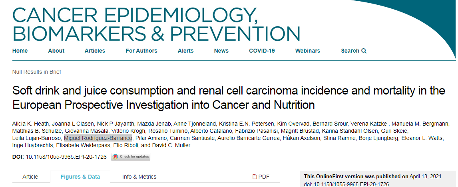The image size is (458, 187).
Task: Switch to the Article tab
Action: [30, 177]
